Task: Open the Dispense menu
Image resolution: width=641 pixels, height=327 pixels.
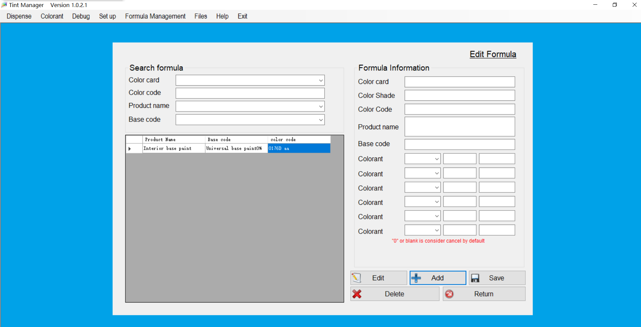Action: (x=19, y=16)
